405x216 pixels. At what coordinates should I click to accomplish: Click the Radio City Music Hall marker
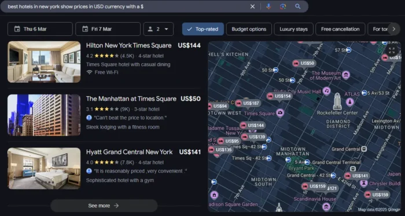[326, 91]
